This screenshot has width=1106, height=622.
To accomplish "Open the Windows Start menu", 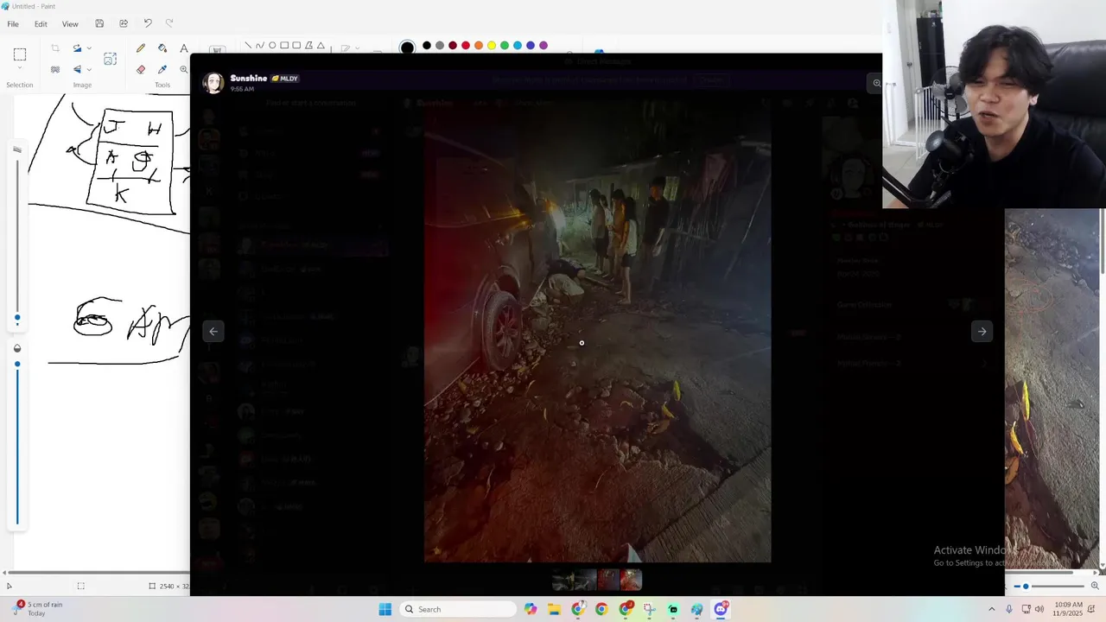I will click(x=385, y=609).
